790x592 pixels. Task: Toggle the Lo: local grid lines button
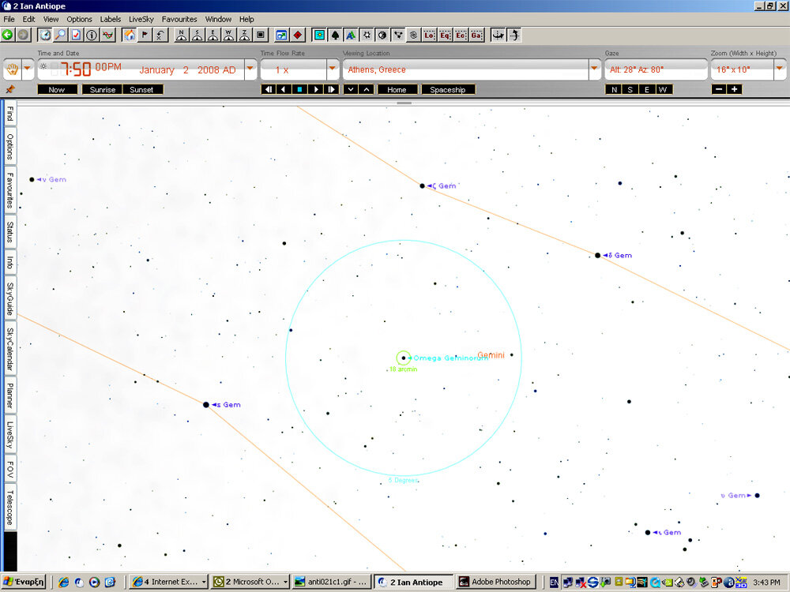point(430,35)
